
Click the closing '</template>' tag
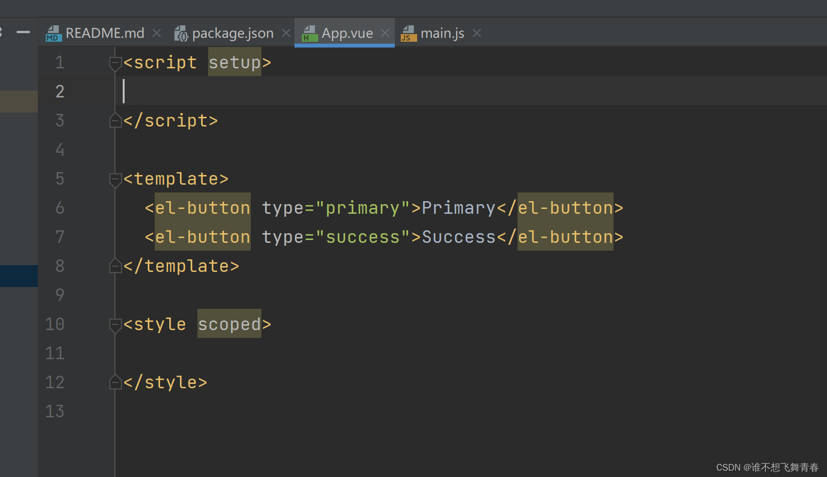click(181, 266)
